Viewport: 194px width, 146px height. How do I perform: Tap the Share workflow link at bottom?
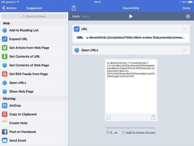pyautogui.click(x=112, y=133)
